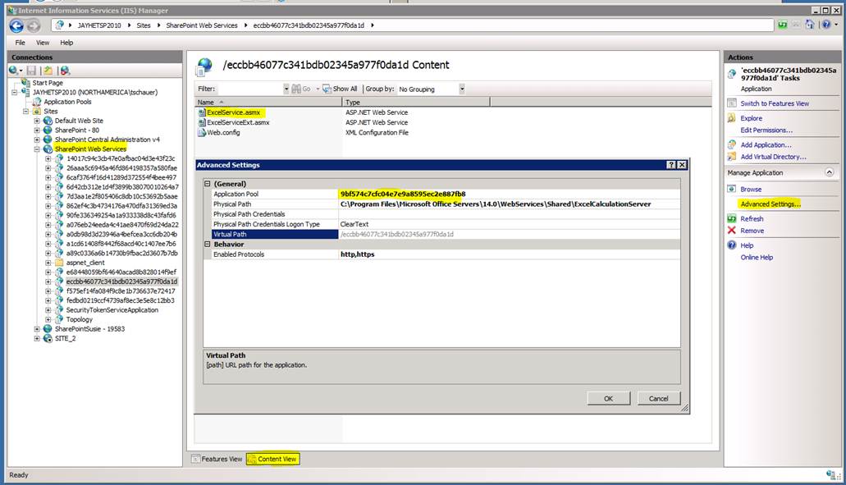Collapse the Sites tree node
Viewport: 846px width, 485px height.
25,111
